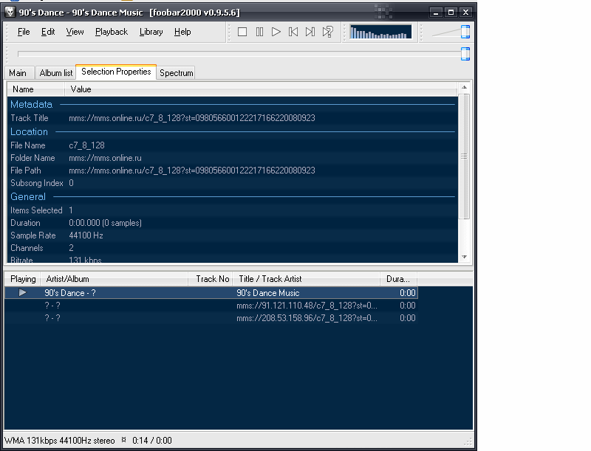
Task: Switch to the Spectrum tab
Action: coord(176,73)
